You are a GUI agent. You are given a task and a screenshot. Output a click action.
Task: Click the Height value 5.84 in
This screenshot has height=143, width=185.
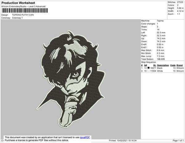click(180, 8)
